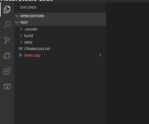Open the Source Control view icon

coord(7,40)
